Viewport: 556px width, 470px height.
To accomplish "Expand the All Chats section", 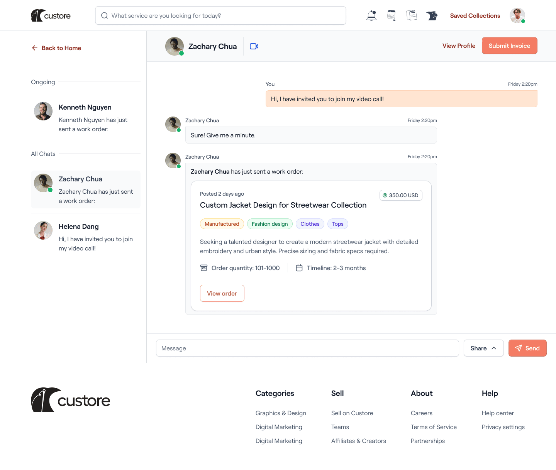I will pos(43,154).
